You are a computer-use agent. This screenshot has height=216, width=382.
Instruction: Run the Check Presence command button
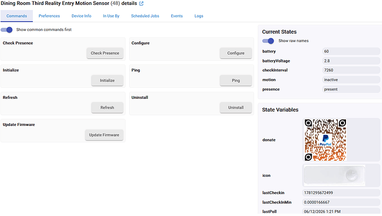coord(105,53)
